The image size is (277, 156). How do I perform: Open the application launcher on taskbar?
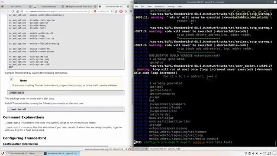click(3, 153)
